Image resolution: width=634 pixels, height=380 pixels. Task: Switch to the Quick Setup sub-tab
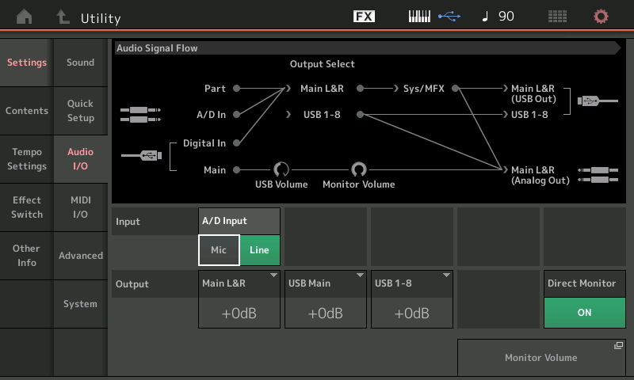click(81, 111)
